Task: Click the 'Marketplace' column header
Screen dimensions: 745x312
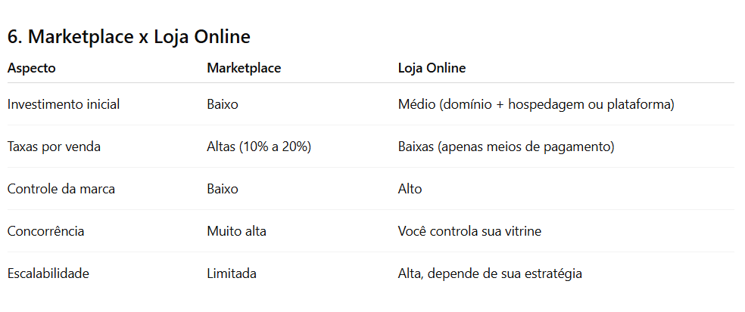Action: click(244, 68)
